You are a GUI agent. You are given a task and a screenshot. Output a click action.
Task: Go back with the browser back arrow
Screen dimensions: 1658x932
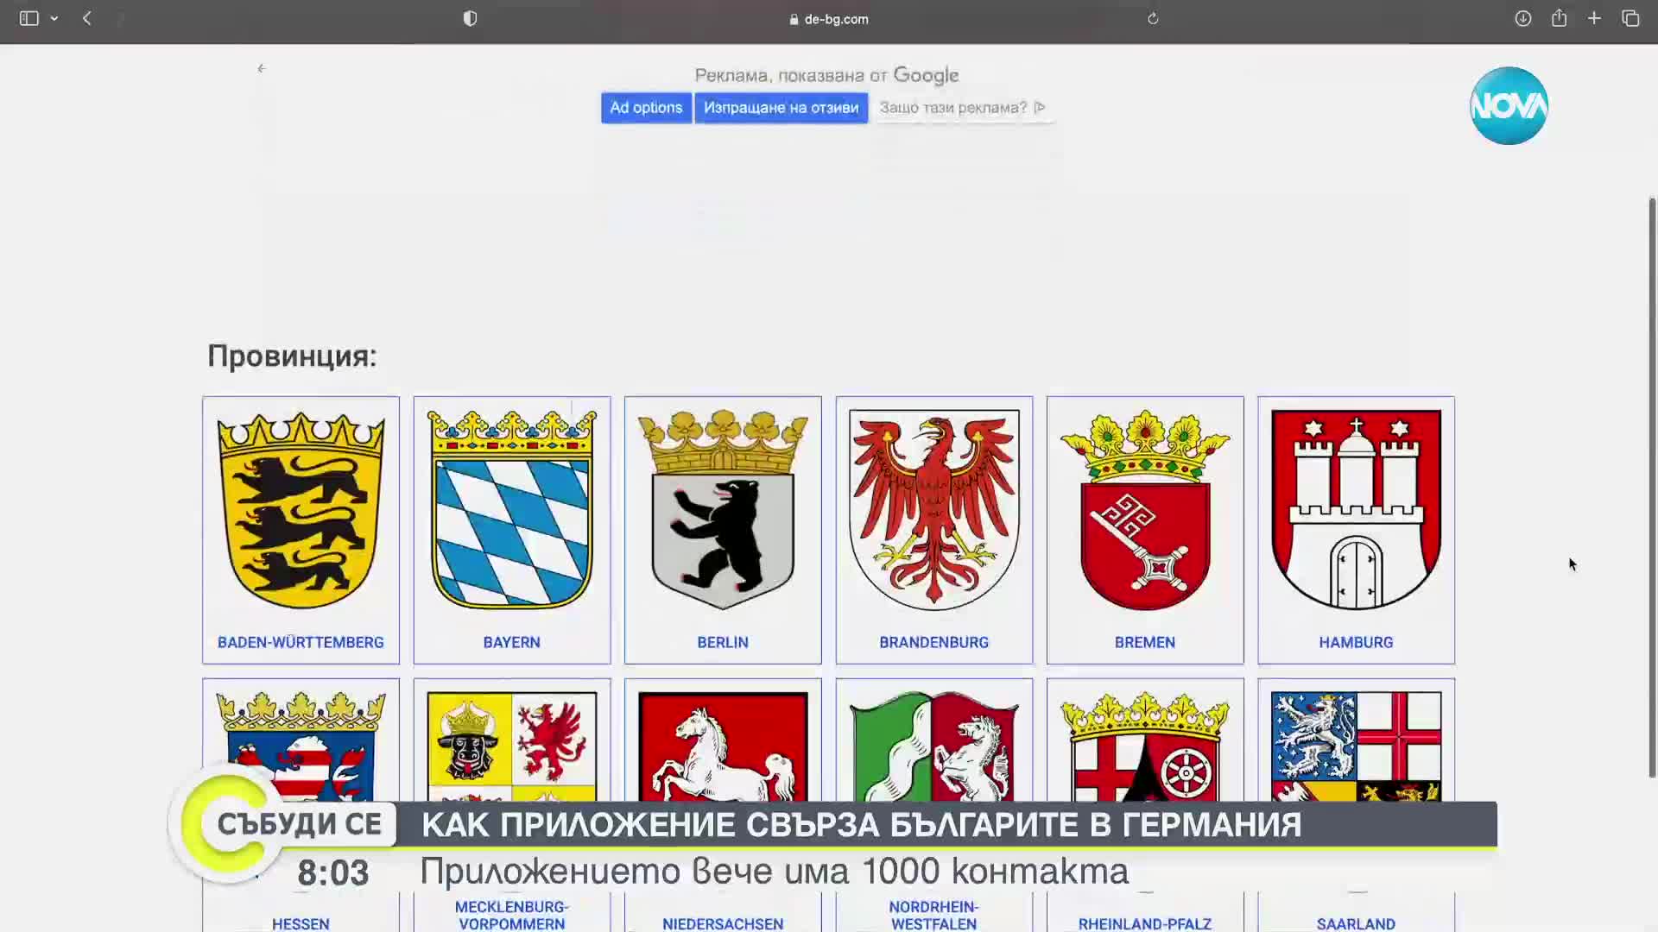(x=87, y=18)
